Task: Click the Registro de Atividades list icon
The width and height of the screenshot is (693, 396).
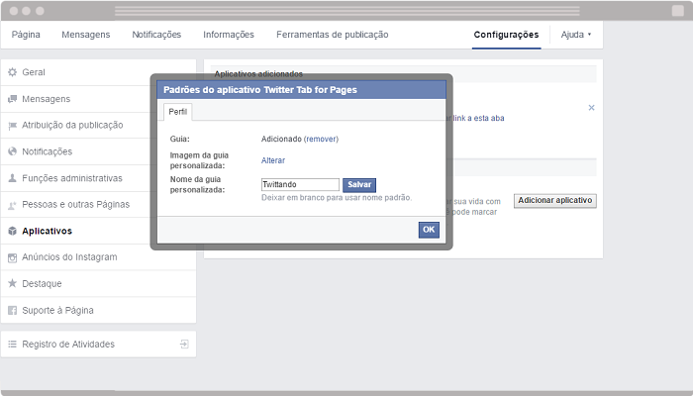Action: point(12,344)
